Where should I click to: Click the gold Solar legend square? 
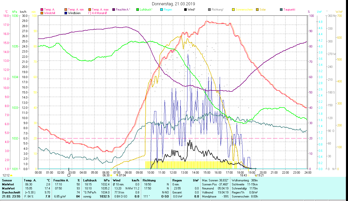(257, 10)
